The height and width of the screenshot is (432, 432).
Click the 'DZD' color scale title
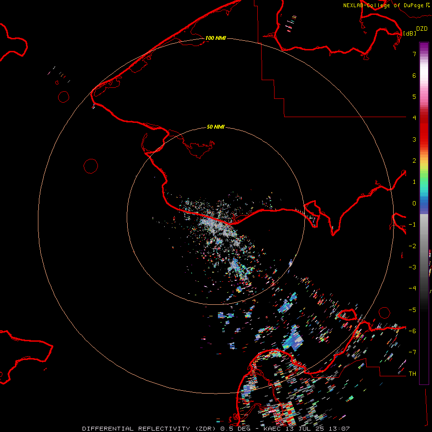422,29
